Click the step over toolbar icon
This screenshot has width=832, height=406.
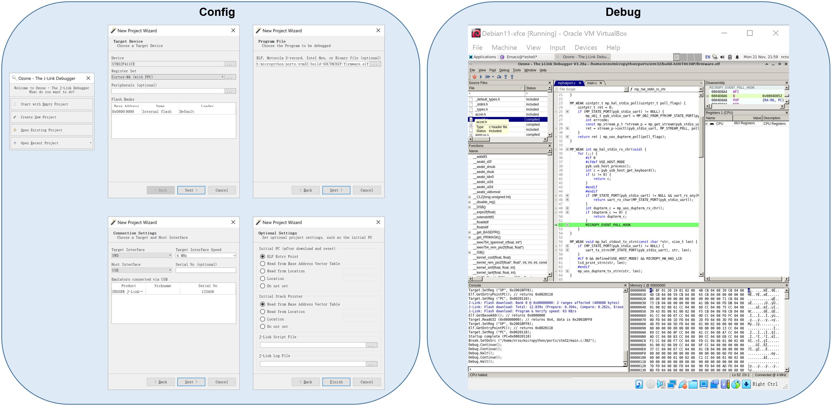pos(499,77)
